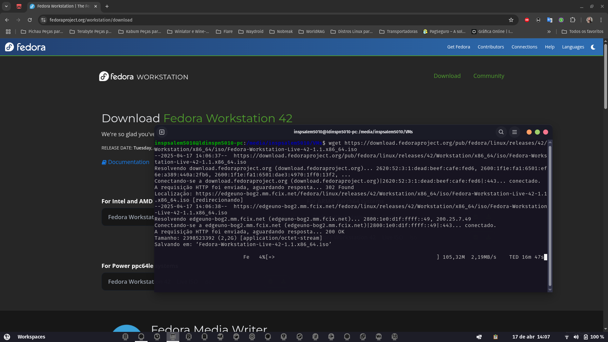Open Winlator e Wine bookmark folder

click(188, 32)
